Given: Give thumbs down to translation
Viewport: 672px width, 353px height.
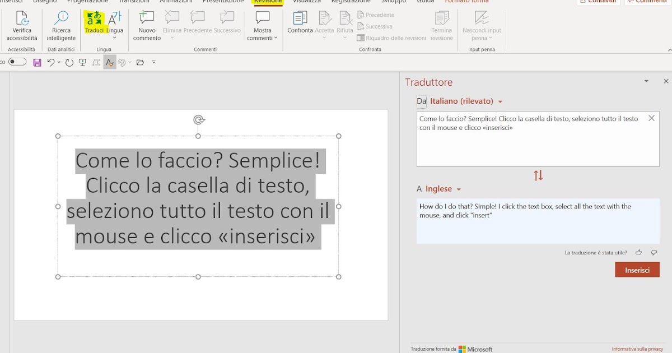Looking at the screenshot, I should coord(654,253).
